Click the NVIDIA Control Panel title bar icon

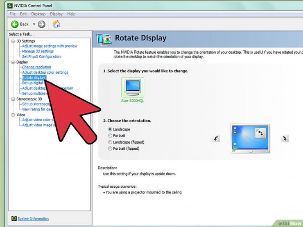[x=10, y=6]
